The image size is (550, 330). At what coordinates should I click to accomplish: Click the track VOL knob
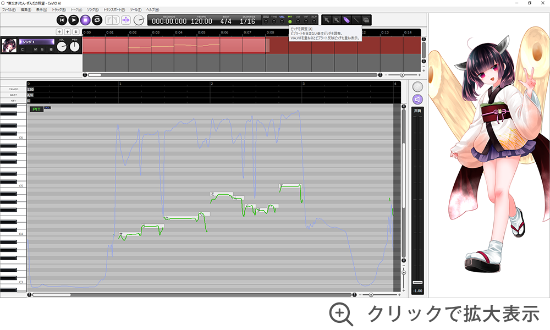[62, 46]
